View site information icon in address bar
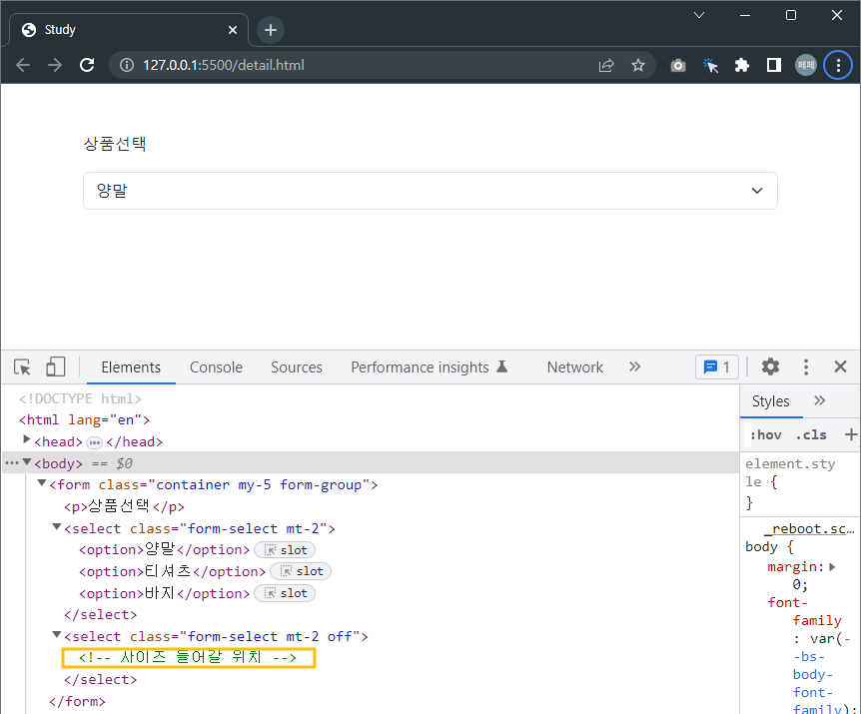Viewport: 861px width, 714px height. [127, 65]
